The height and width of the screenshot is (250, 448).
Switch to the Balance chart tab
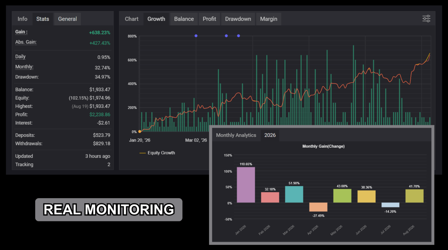coord(184,19)
